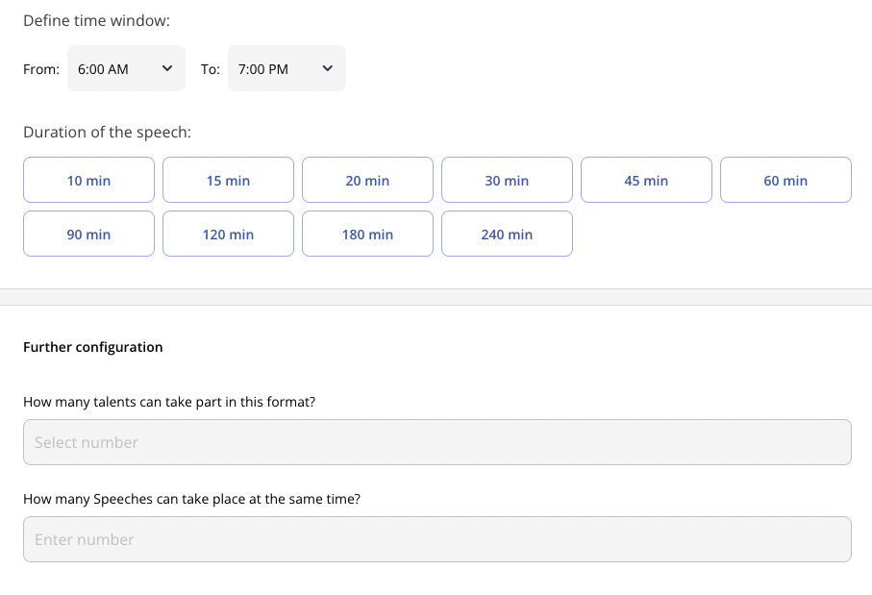Screen dimensions: 872x595
Task: Focus the simultaneous speeches Enter number field
Action: coord(437,539)
